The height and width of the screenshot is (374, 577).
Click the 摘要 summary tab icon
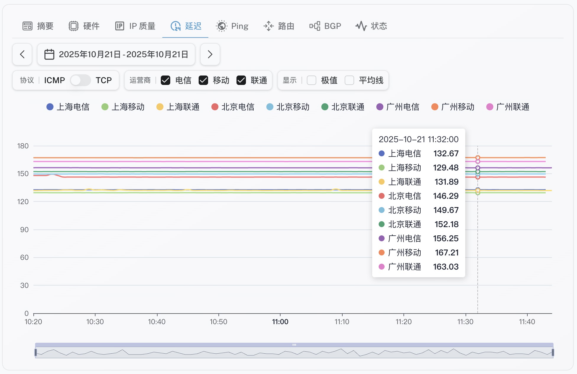(x=27, y=26)
